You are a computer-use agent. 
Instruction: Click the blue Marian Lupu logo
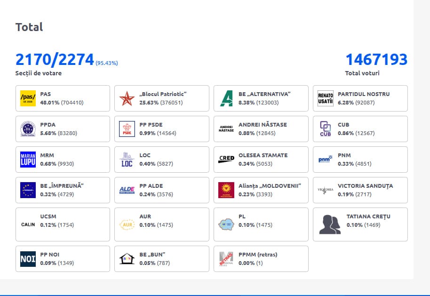tap(28, 160)
